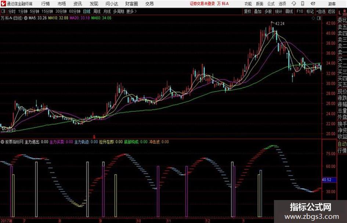Select the 日线 daily period tab
This screenshot has width=347, height=223.
coord(87,11)
